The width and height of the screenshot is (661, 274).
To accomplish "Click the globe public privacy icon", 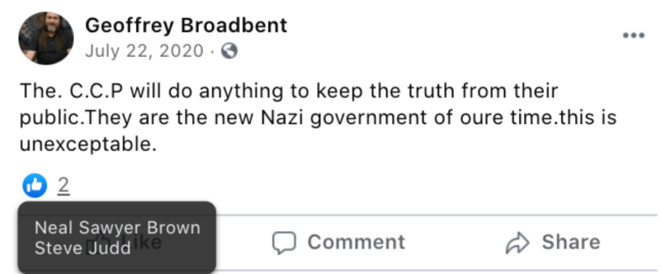I will (x=229, y=51).
